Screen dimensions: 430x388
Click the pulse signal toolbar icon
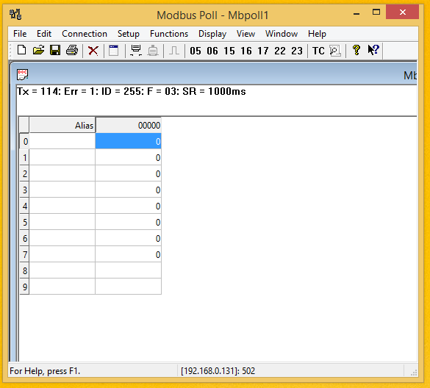coord(174,51)
